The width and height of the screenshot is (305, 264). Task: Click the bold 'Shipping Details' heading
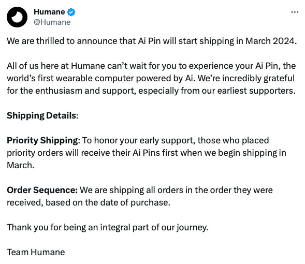[x=41, y=115]
